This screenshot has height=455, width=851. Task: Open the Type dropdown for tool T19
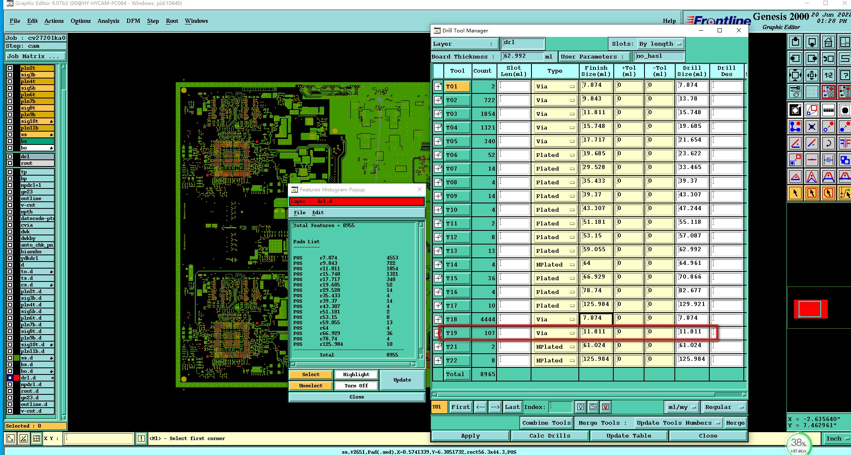tap(555, 333)
